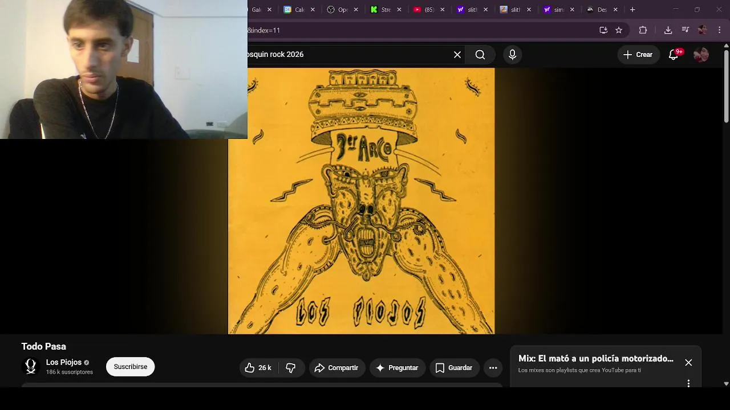Bookmark this page with the star

[x=619, y=30]
